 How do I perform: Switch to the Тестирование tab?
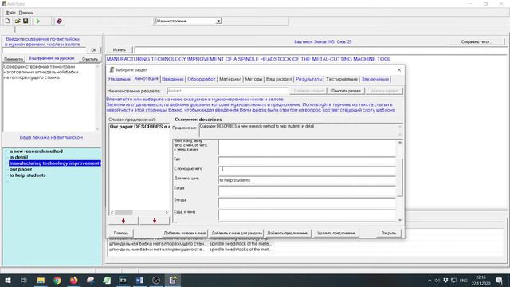pos(342,79)
